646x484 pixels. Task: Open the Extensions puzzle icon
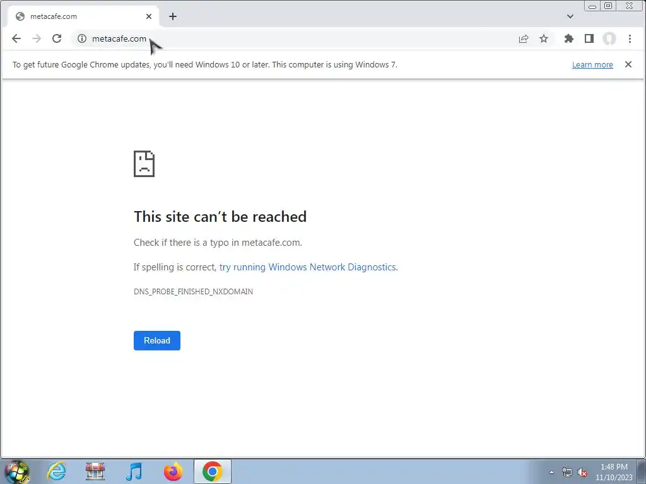569,38
